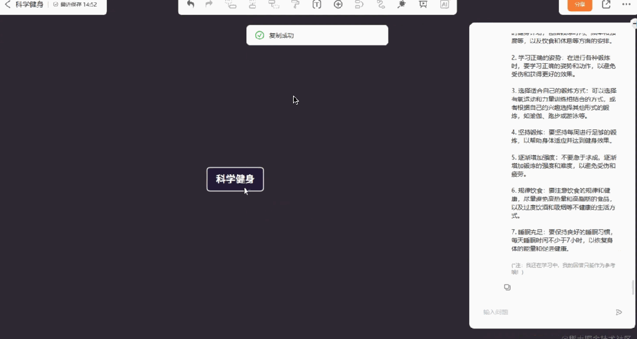Select the text box [T] tool
The image size is (637, 339).
(317, 4)
